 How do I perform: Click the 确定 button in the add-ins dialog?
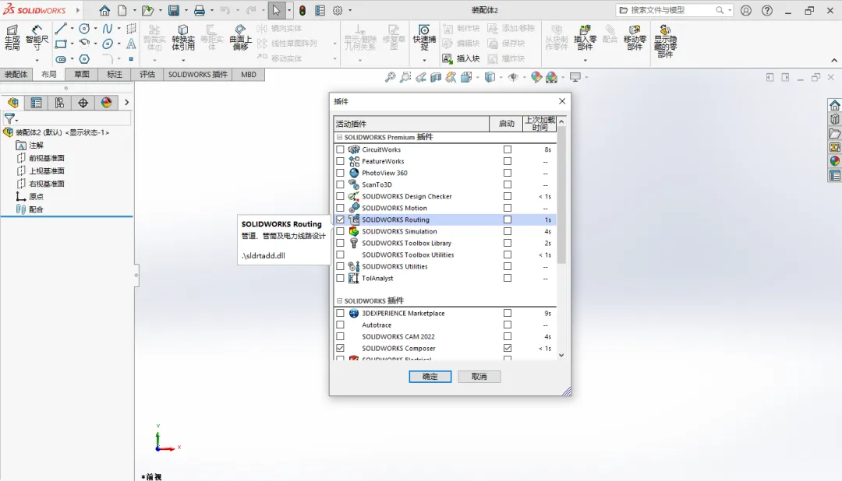[x=430, y=377]
